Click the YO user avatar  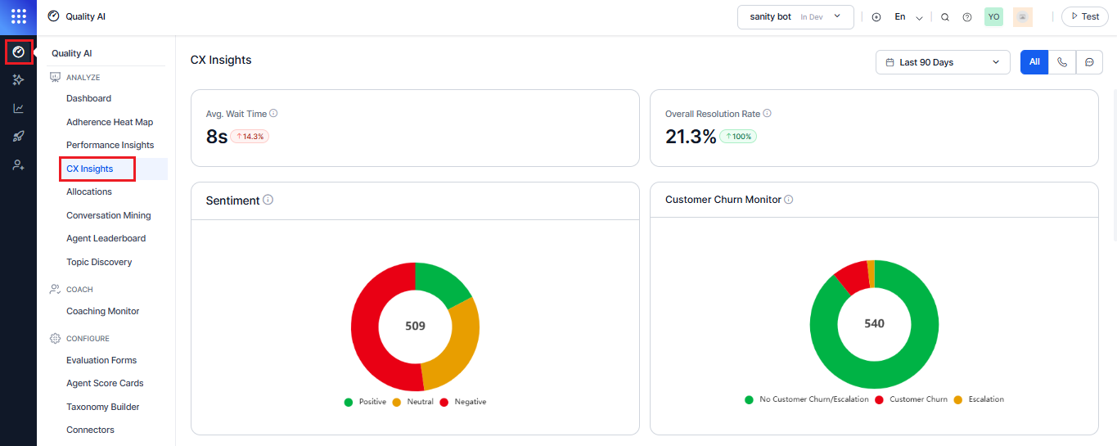coord(993,17)
